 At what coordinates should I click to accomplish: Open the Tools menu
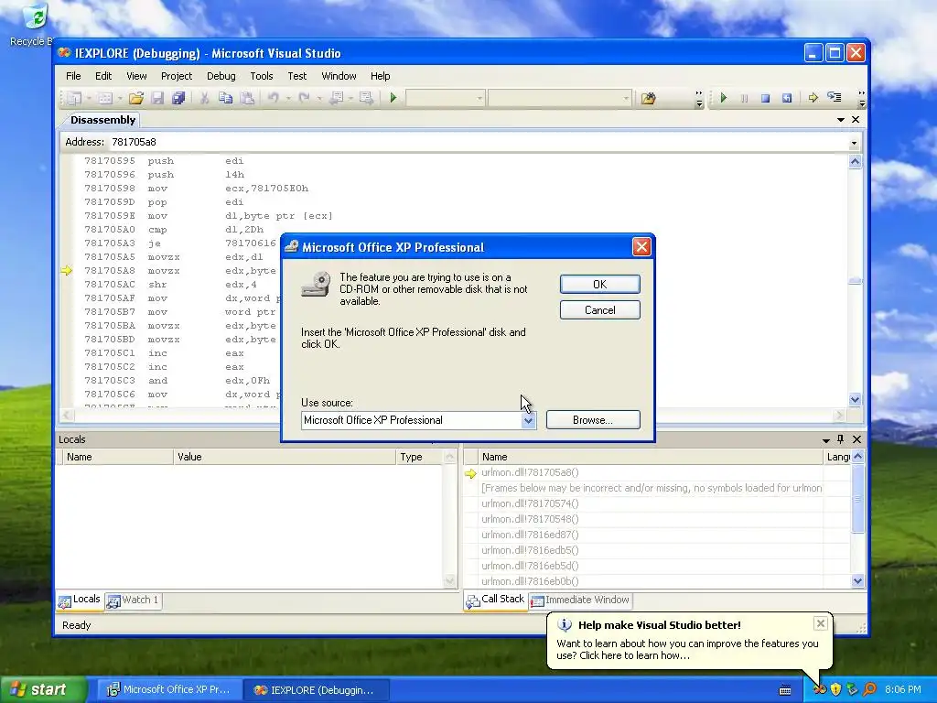(x=261, y=76)
